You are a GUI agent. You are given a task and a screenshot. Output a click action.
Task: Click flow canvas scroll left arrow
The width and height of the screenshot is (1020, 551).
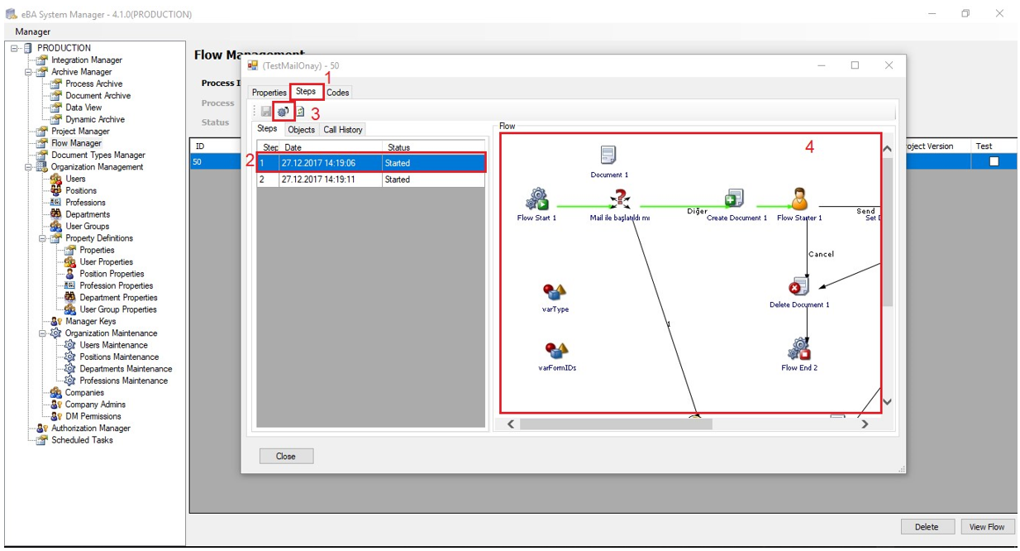pos(511,424)
